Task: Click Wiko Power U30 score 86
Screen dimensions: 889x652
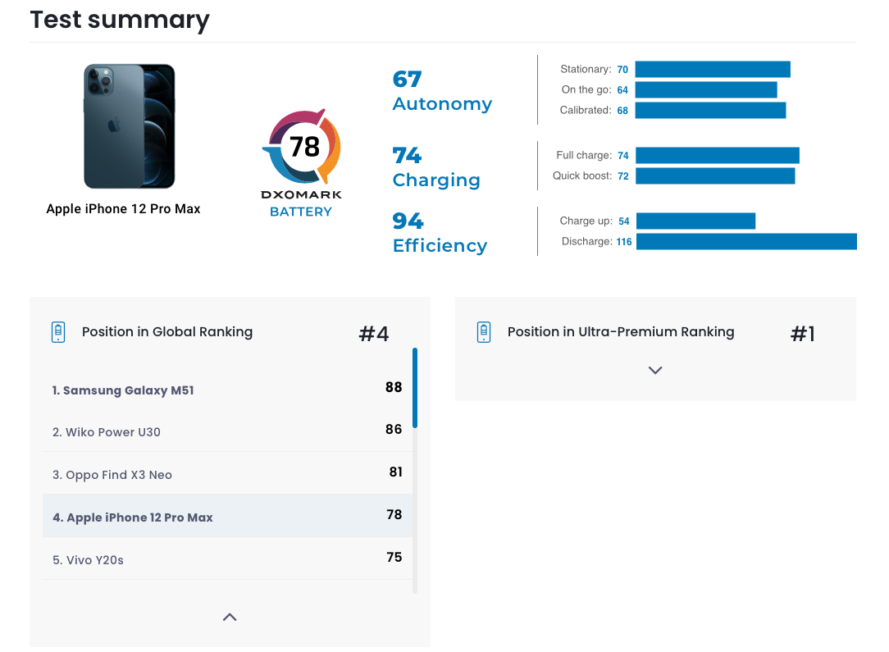Action: coord(394,429)
